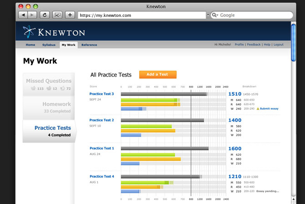Open the Practice Test 3 link
305x204 pixels.
pos(102,94)
